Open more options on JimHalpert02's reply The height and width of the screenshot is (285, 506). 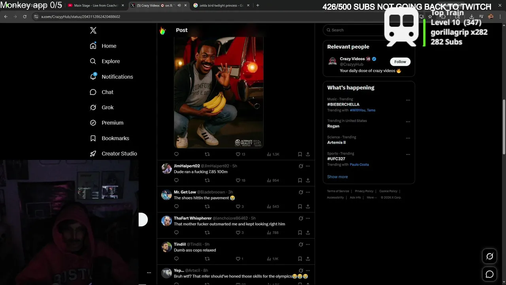point(308,166)
